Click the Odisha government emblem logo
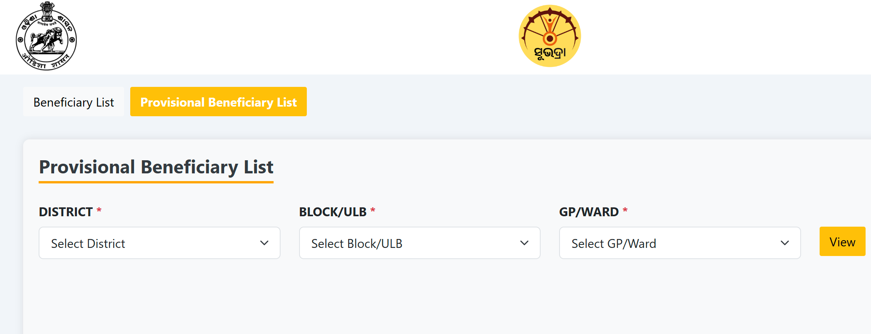 click(46, 36)
